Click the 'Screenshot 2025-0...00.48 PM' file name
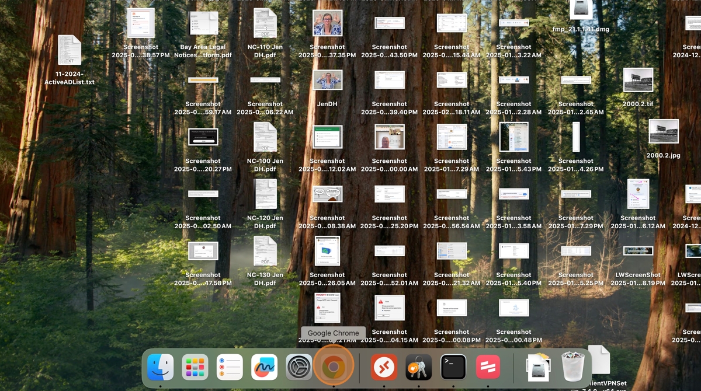 pos(514,336)
